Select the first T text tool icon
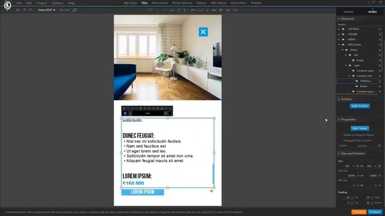Screen dimensions: 385x216 179,10
